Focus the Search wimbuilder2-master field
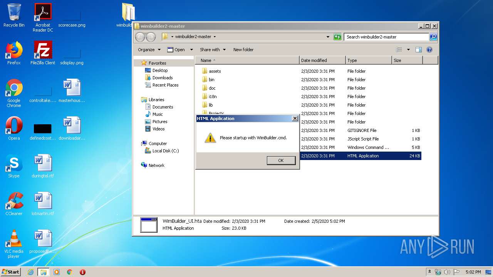This screenshot has width=493, height=277. 386,37
